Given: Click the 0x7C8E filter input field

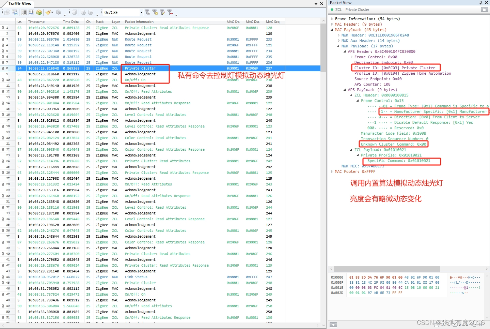Looking at the screenshot, I should [121, 12].
